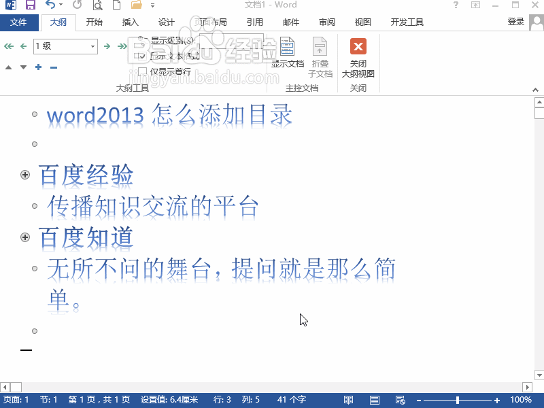Switch to the 邮件 Mailings tab

pyautogui.click(x=291, y=22)
